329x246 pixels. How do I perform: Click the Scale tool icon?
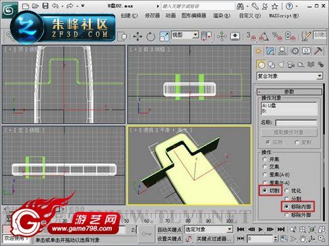tap(164, 36)
